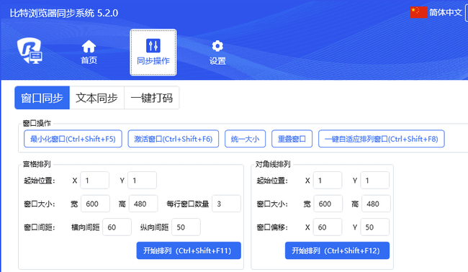Screen dimensions: 468x272
Task: Switch to the 文本同步 tab
Action: click(96, 98)
